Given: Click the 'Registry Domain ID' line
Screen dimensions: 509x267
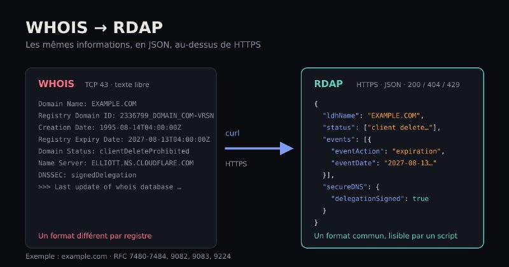Looking at the screenshot, I should (126, 116).
